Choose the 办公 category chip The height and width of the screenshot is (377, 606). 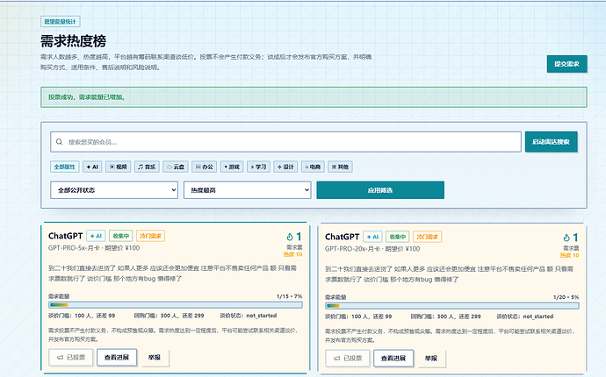[x=204, y=167]
